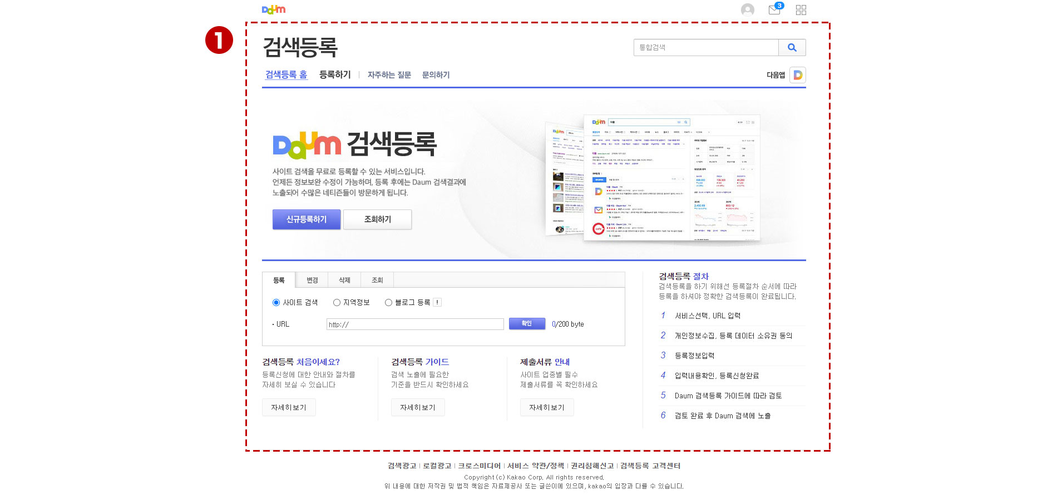Click the 신규등록하기 button
1057x500 pixels.
coord(307,219)
